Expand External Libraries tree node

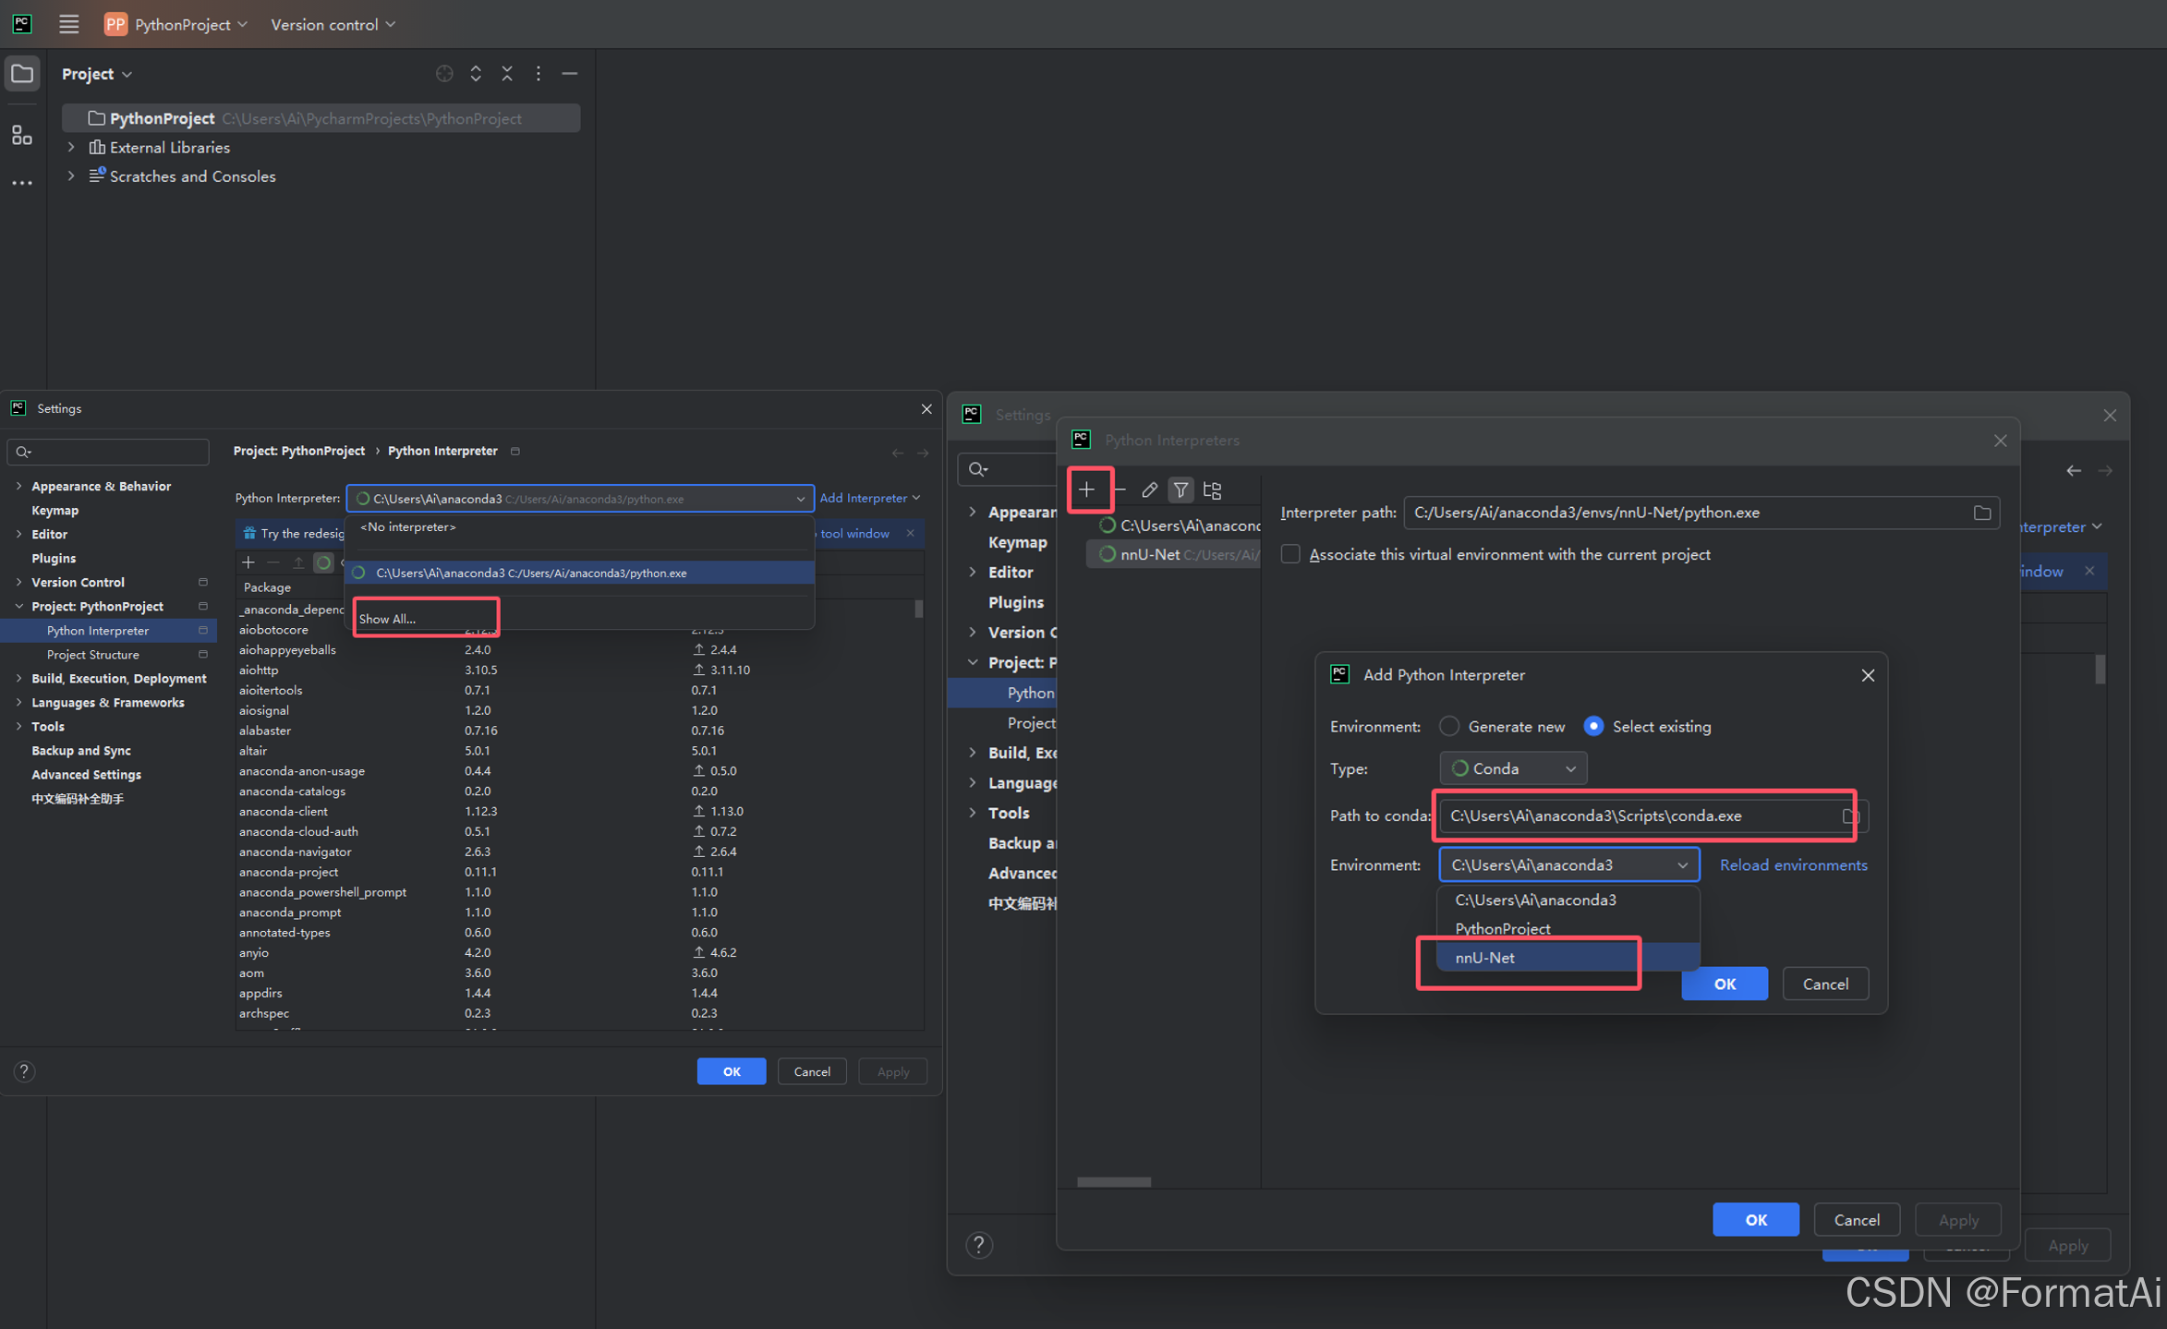point(71,147)
